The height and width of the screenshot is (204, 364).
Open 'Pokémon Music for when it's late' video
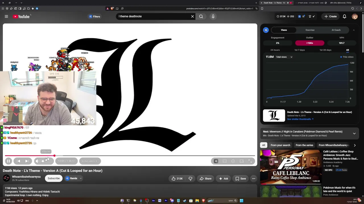(x=339, y=189)
